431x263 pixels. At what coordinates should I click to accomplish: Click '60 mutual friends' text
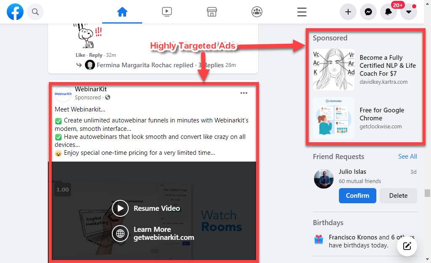360,181
